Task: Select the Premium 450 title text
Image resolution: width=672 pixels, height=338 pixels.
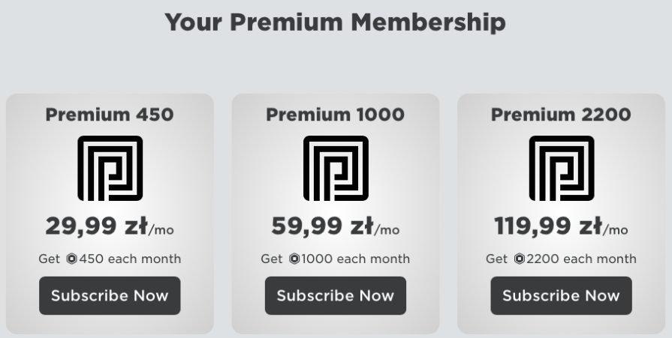Action: 110,115
